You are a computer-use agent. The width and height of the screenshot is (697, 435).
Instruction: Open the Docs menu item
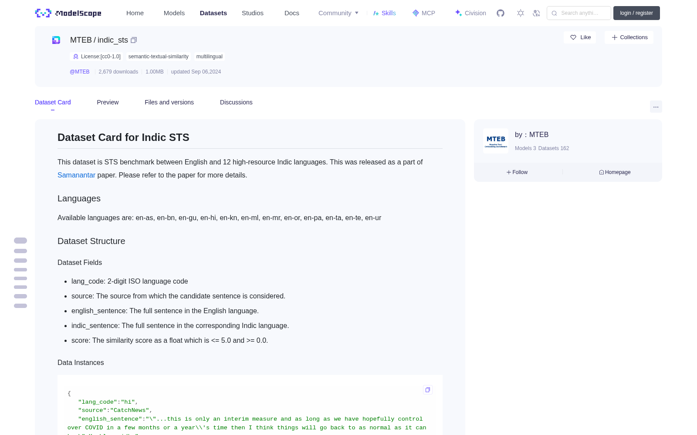(292, 13)
